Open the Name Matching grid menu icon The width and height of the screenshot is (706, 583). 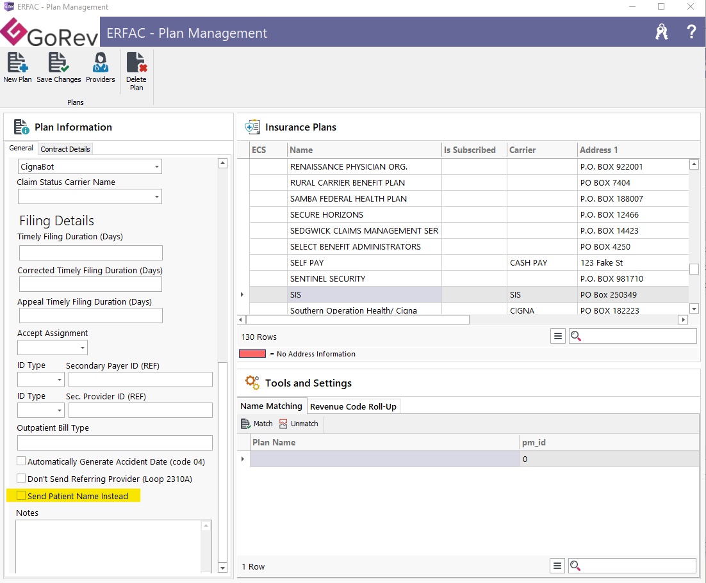(557, 566)
